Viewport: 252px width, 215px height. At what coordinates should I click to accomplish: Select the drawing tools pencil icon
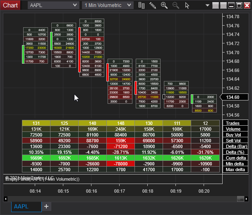pyautogui.click(x=153, y=5)
